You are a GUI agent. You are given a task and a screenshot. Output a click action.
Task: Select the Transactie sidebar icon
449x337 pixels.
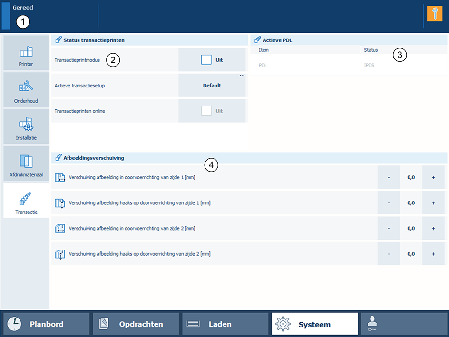click(x=26, y=201)
